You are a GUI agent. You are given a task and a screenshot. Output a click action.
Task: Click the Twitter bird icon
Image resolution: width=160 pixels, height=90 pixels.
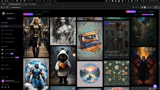click(x=8, y=87)
